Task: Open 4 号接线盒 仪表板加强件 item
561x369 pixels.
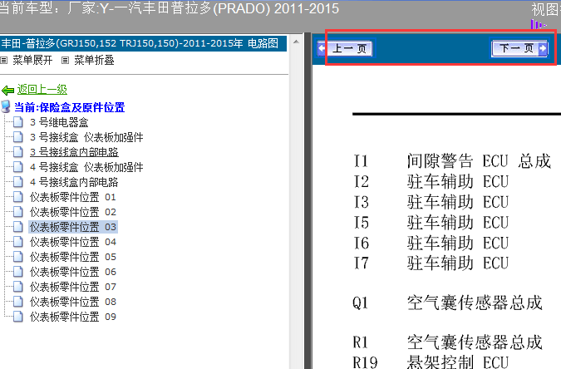Action: click(x=86, y=167)
